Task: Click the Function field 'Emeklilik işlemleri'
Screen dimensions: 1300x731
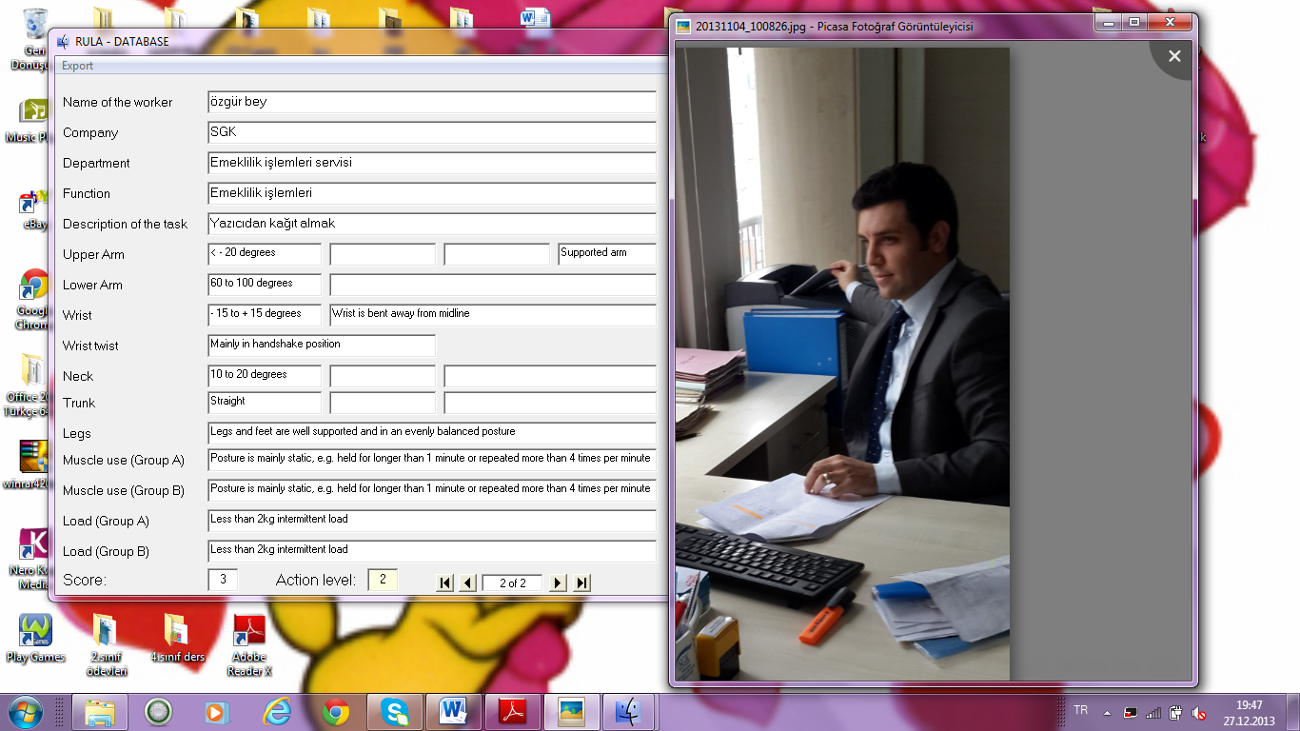Action: [432, 193]
